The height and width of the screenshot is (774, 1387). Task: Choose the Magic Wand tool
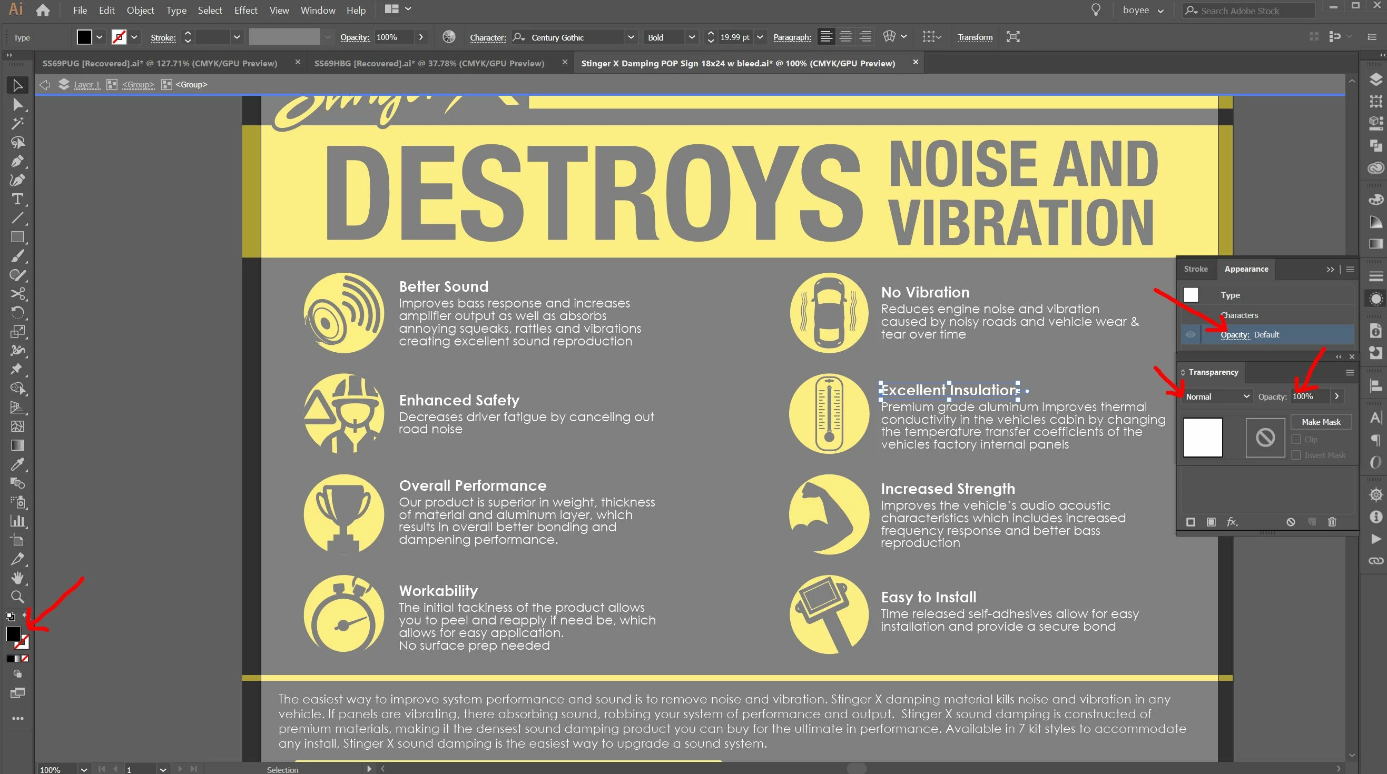[x=17, y=123]
